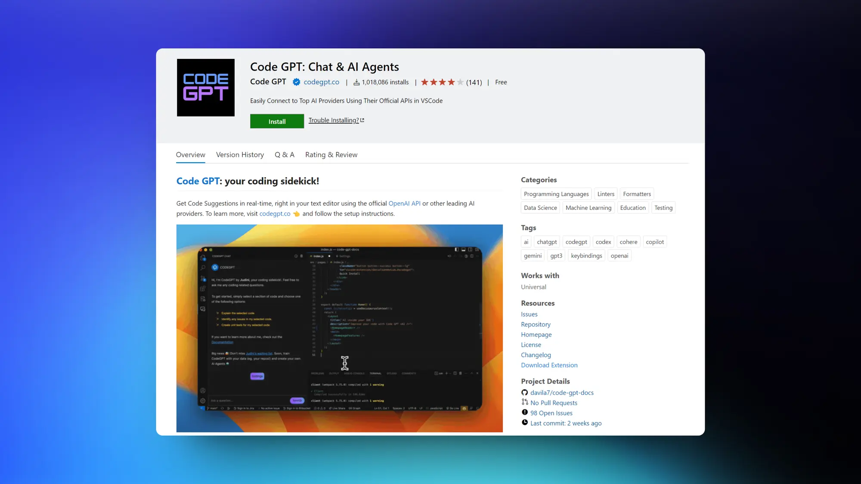Click the Universal text under Works with
The image size is (861, 484).
pos(533,287)
